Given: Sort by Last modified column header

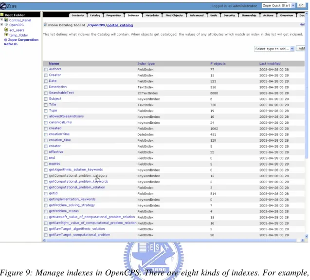Looking at the screenshot, I should (270, 63).
